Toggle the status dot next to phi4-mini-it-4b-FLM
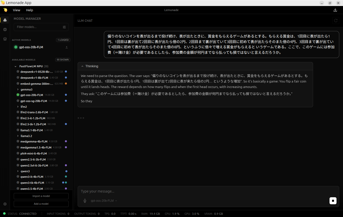The image size is (343, 217). 18,153
